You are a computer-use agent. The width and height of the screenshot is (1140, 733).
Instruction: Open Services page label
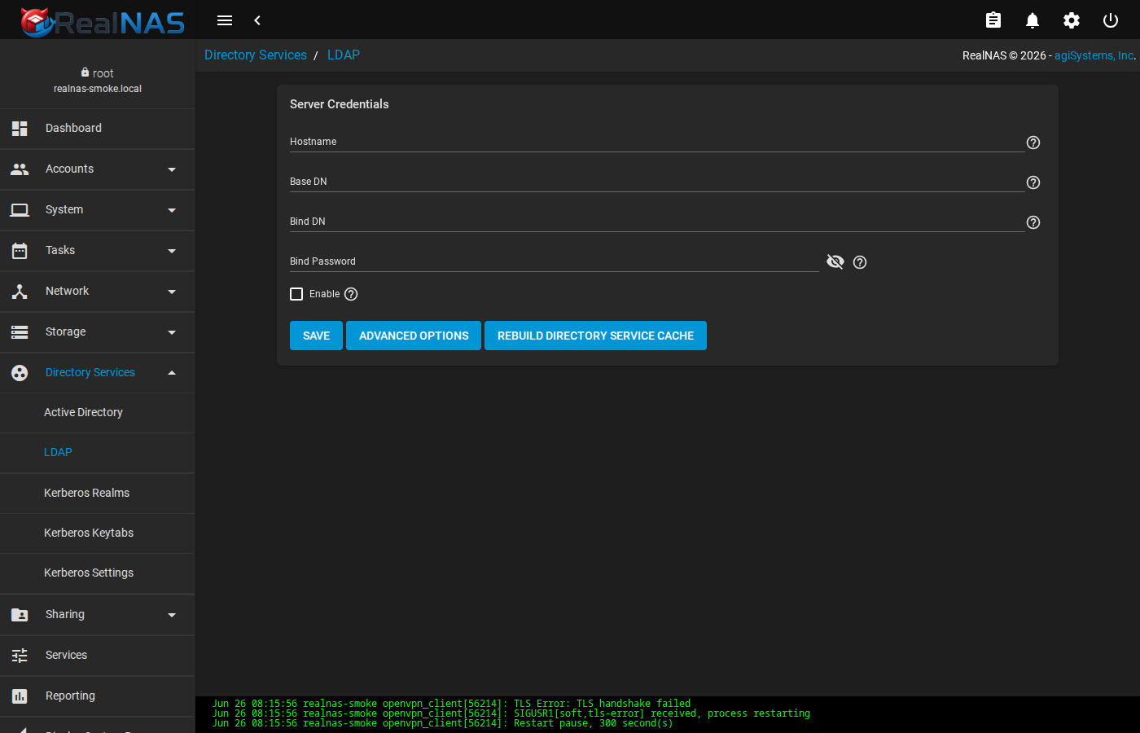click(x=66, y=656)
